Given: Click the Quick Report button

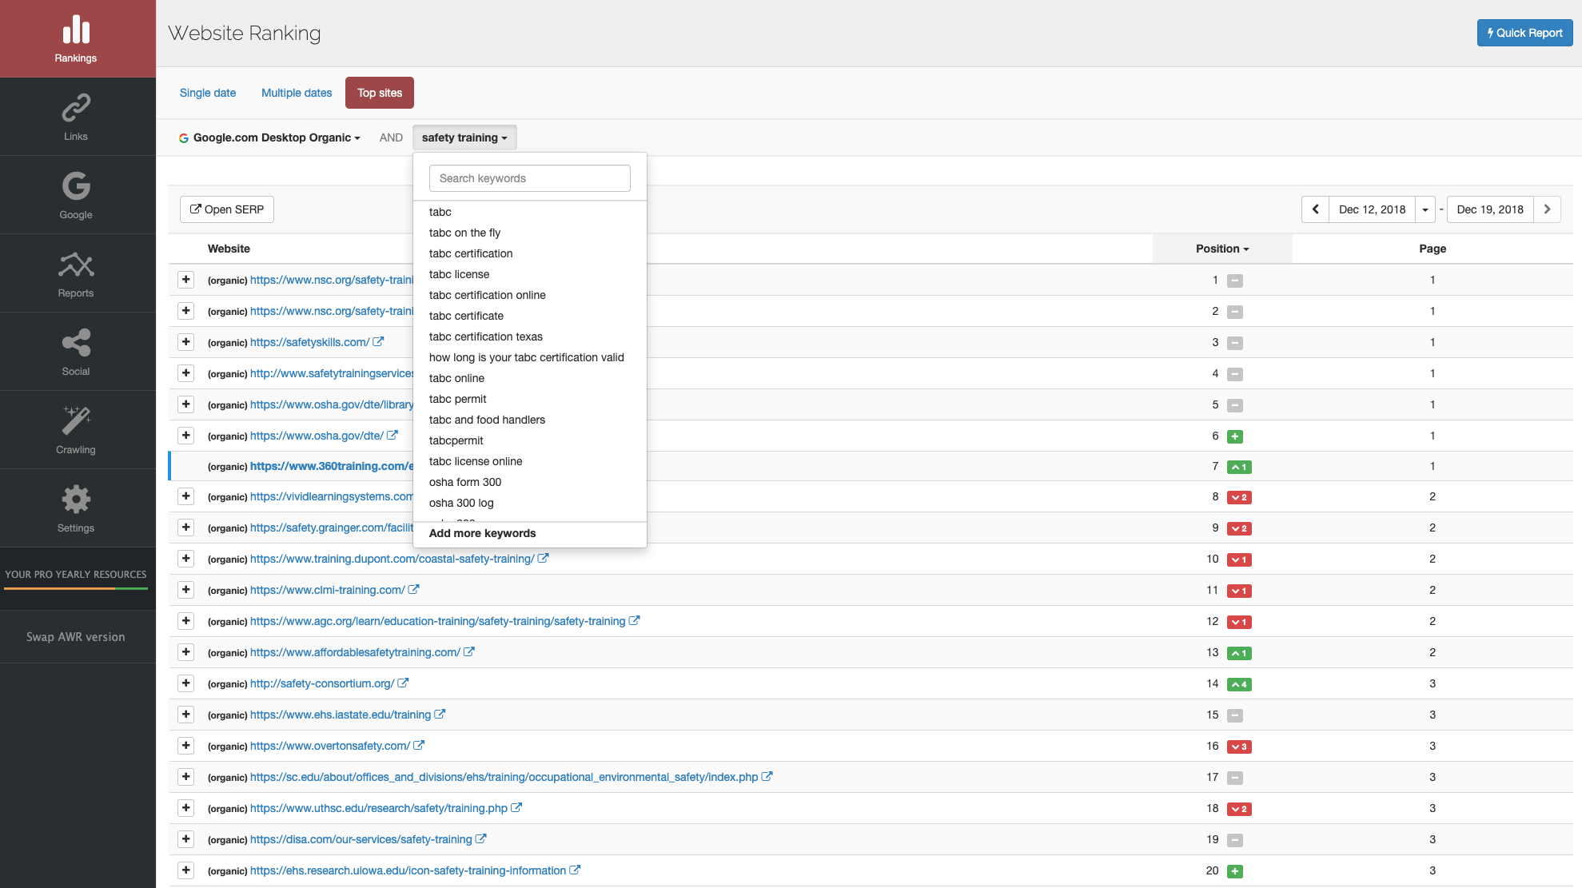Looking at the screenshot, I should click(x=1524, y=32).
